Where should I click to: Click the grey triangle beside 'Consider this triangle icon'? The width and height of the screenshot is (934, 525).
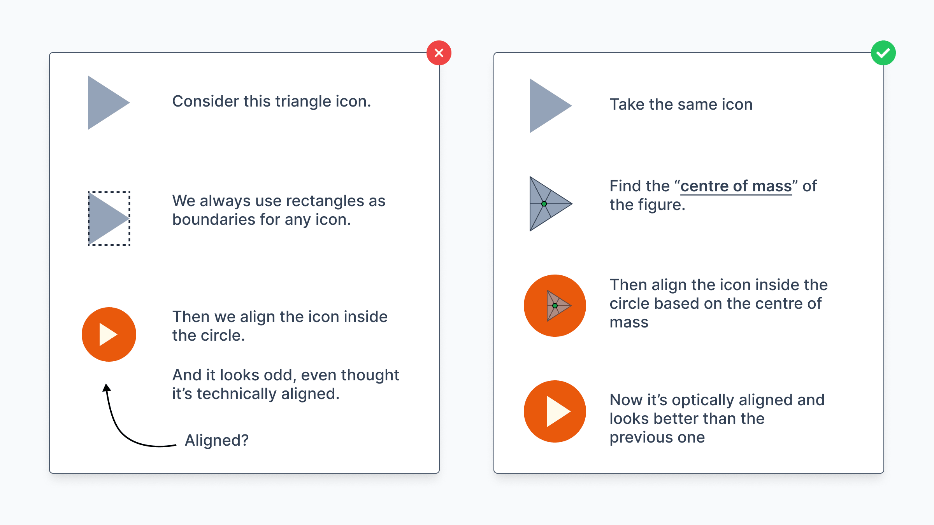pos(109,103)
